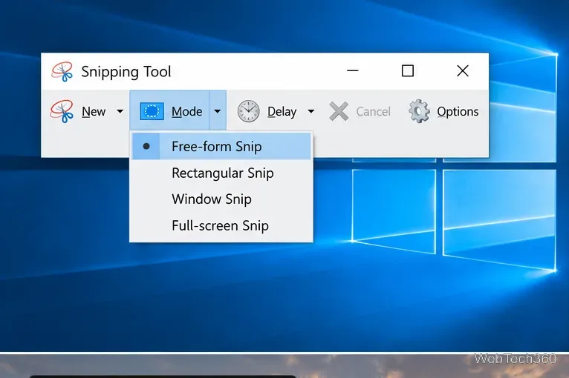
Task: Click the Snipping Tool title bar icon
Action: pos(62,71)
